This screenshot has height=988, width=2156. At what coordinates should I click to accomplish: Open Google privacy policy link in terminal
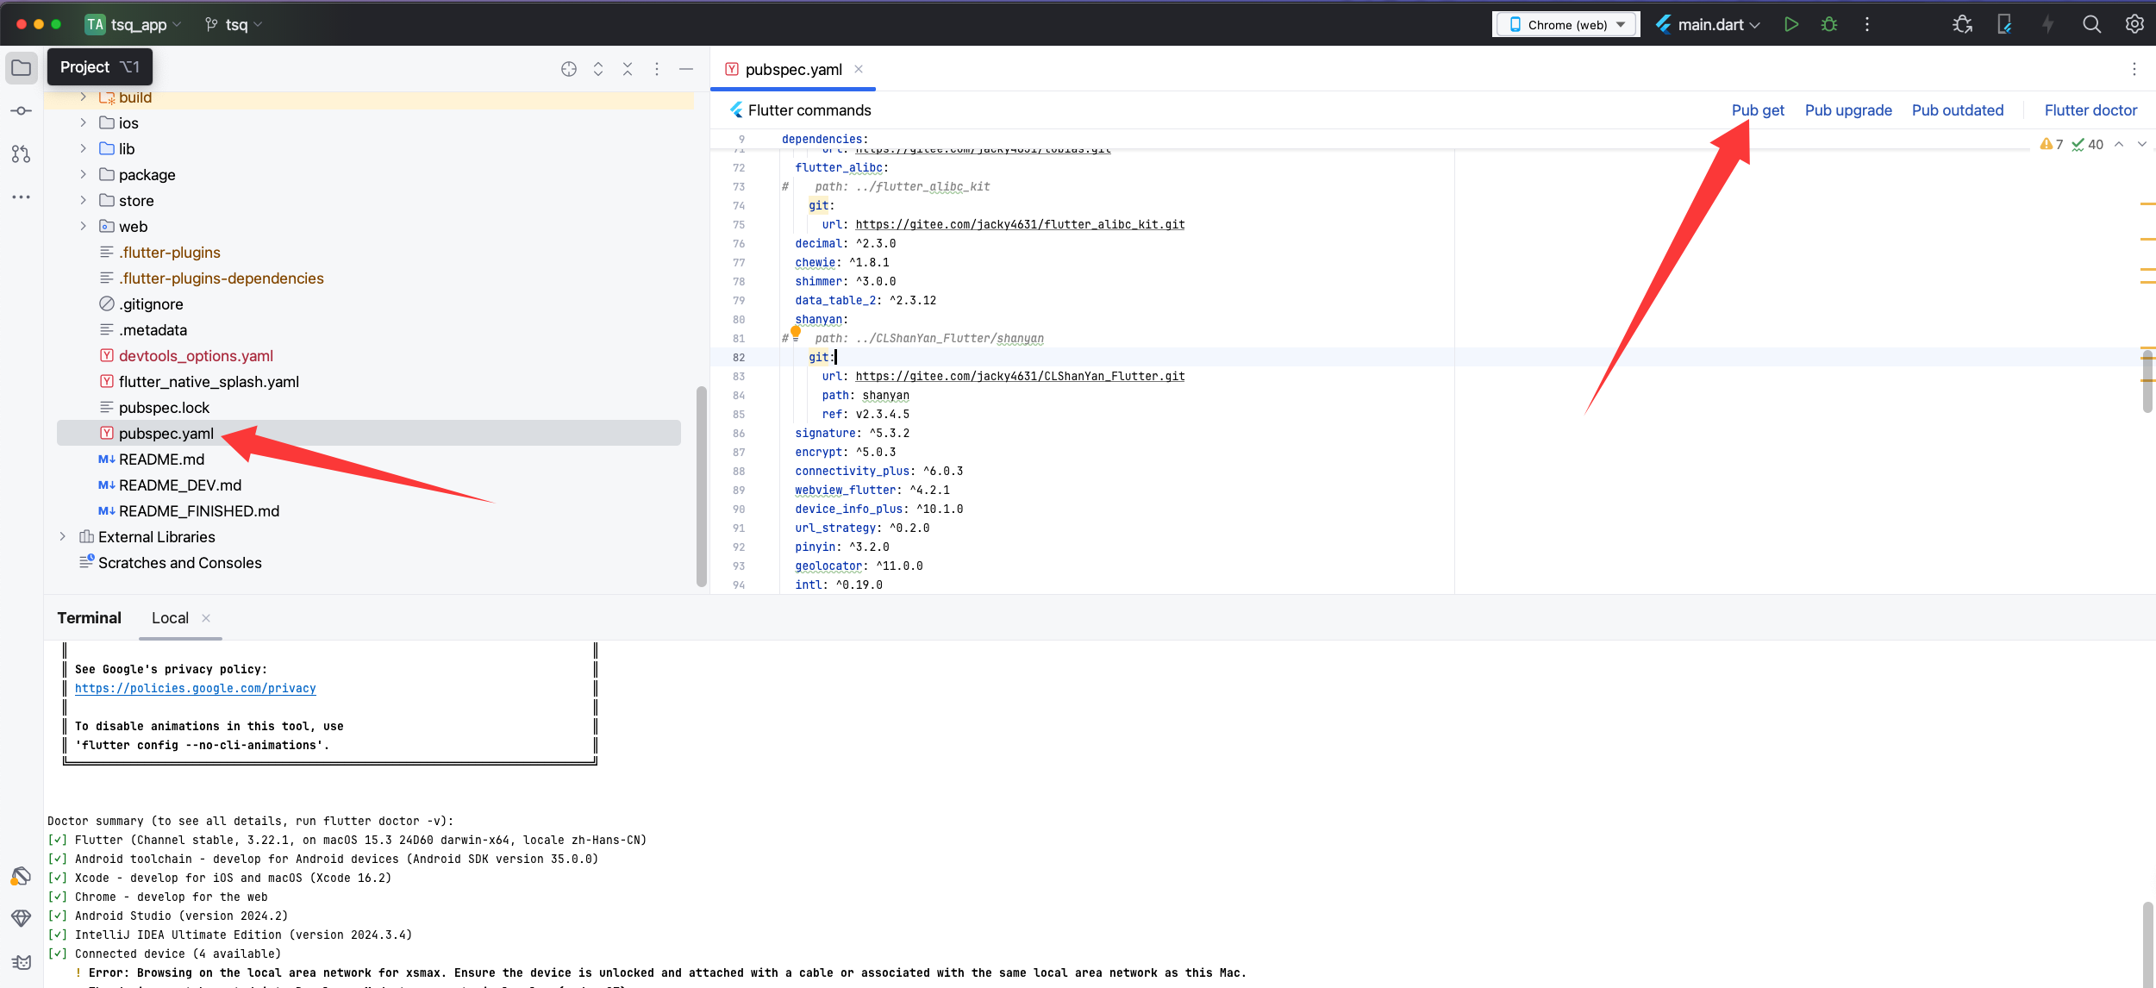[195, 688]
